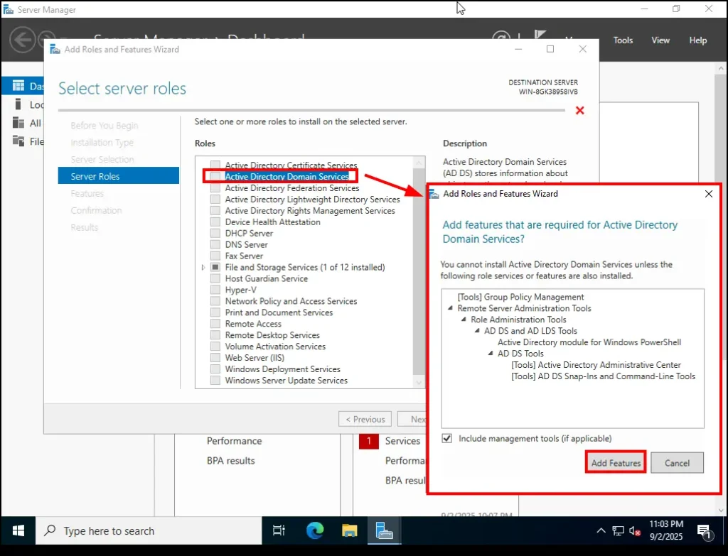This screenshot has height=556, width=728.
Task: Check the Fax Server role checkbox
Action: (x=215, y=256)
